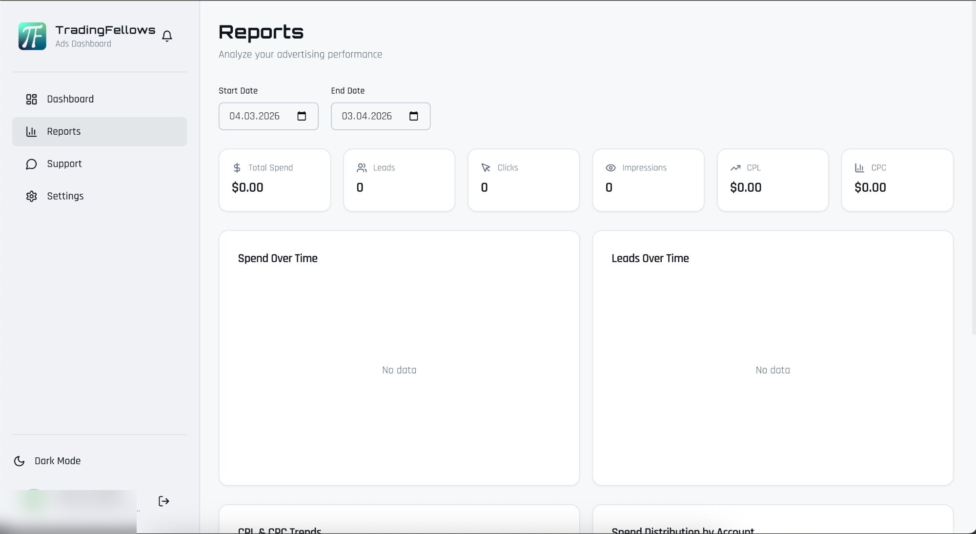Image resolution: width=976 pixels, height=534 pixels.
Task: Select the Dashboard sidebar entry
Action: click(70, 99)
